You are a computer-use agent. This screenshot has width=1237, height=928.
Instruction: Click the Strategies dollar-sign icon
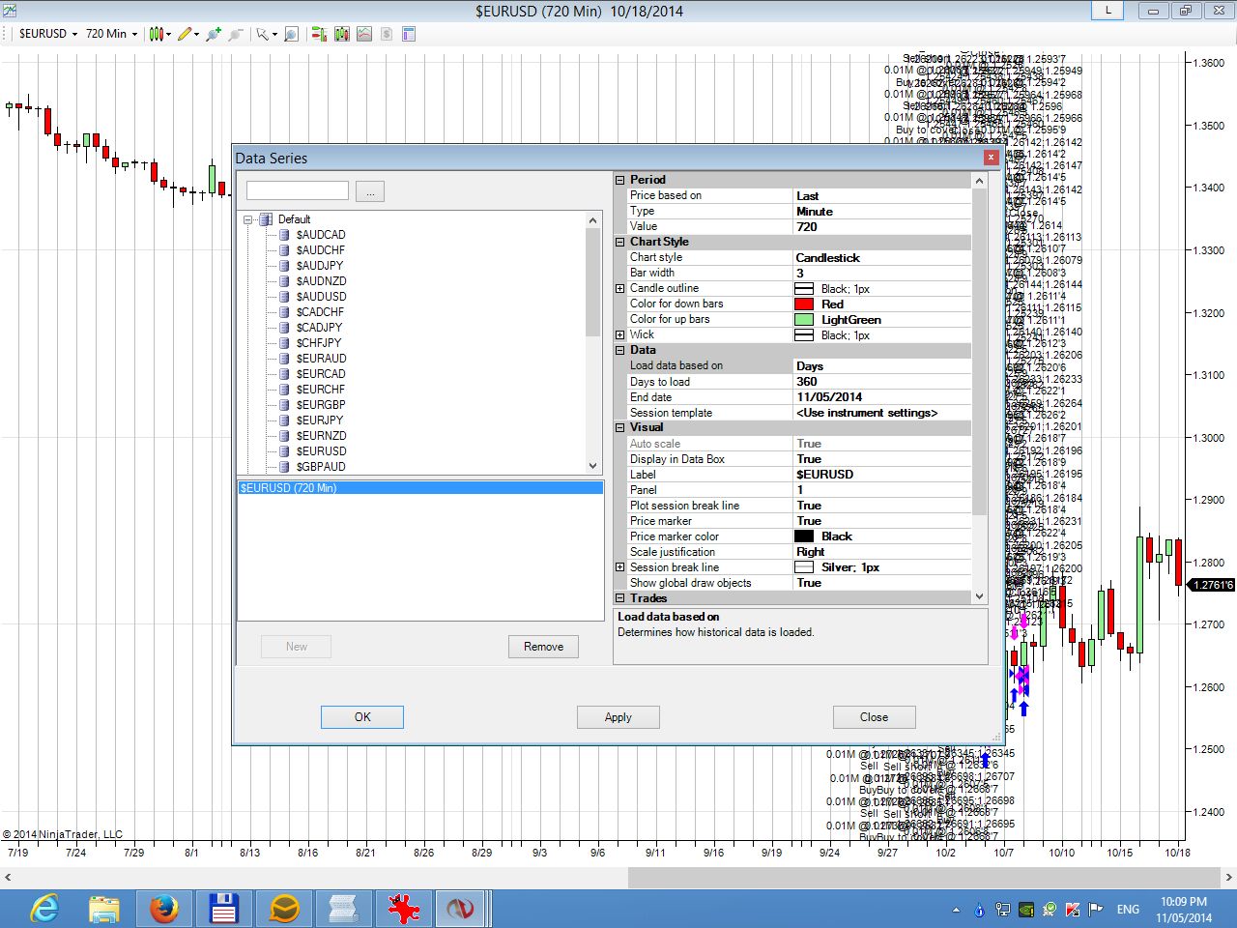pyautogui.click(x=387, y=34)
